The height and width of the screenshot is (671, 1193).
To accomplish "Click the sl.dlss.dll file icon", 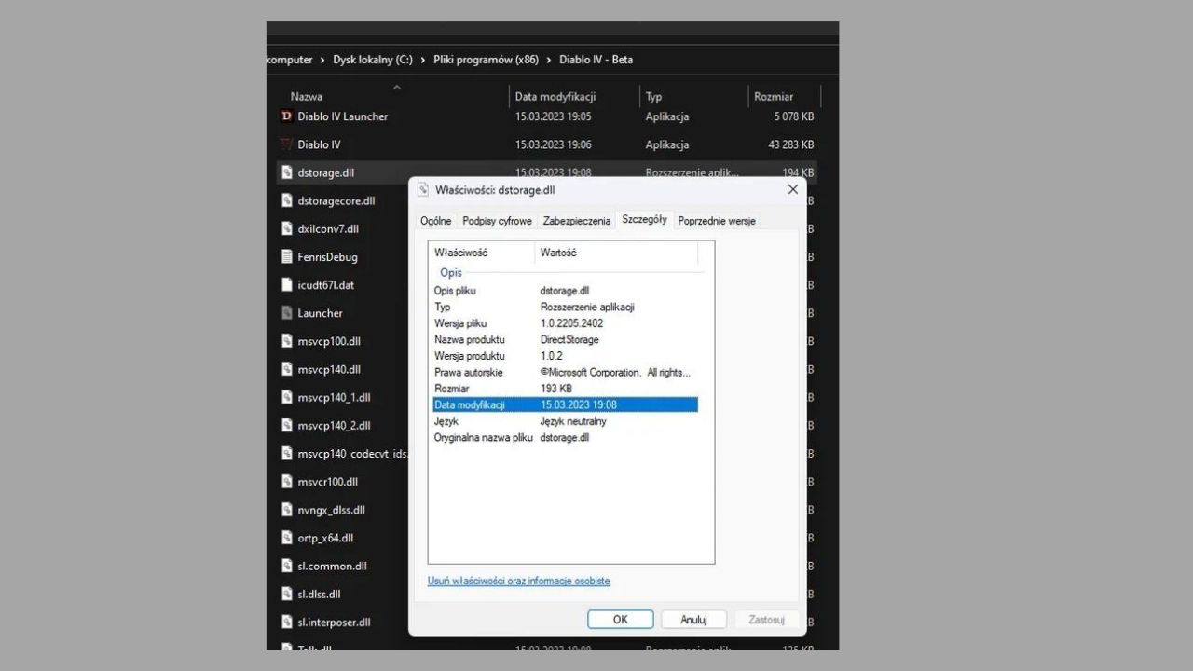I will (x=287, y=594).
